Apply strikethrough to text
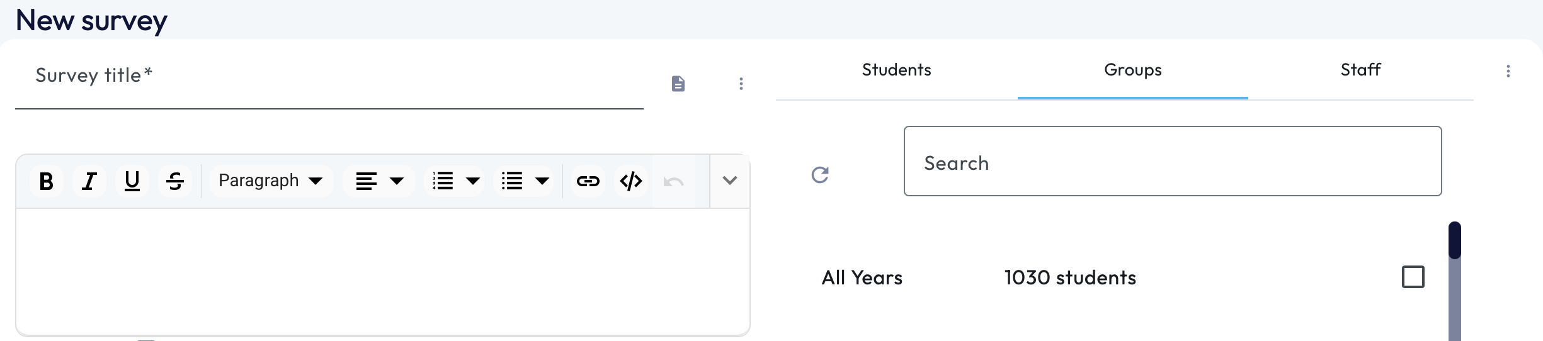Image resolution: width=1543 pixels, height=341 pixels. (x=175, y=181)
